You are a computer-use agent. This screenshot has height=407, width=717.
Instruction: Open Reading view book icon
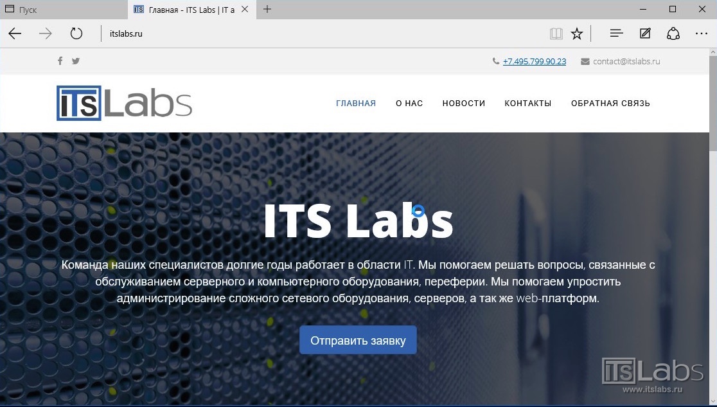click(x=556, y=33)
